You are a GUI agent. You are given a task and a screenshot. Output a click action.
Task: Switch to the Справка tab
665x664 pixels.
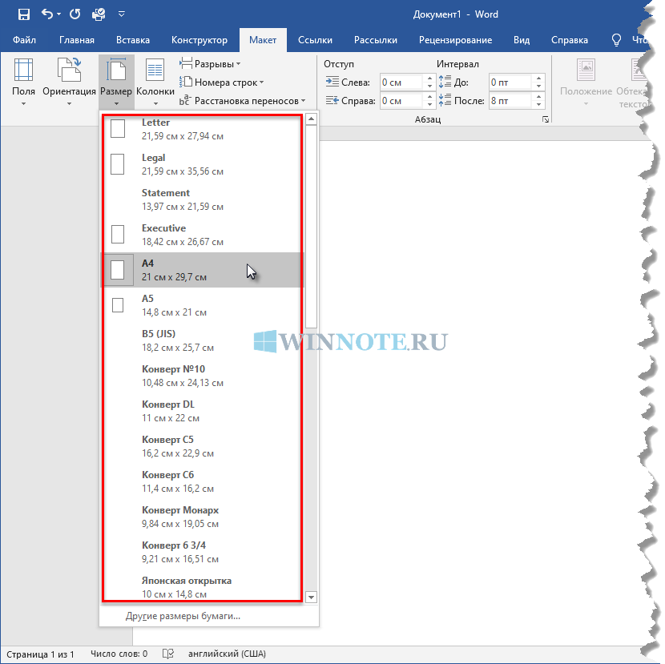pyautogui.click(x=569, y=40)
